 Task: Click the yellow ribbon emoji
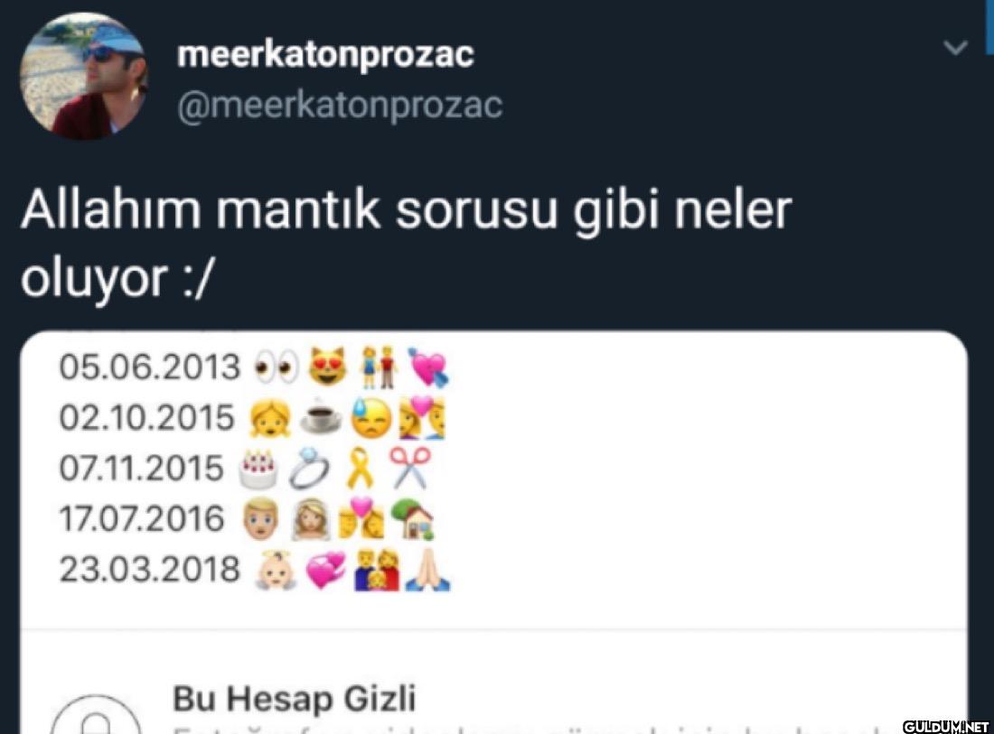coord(359,468)
